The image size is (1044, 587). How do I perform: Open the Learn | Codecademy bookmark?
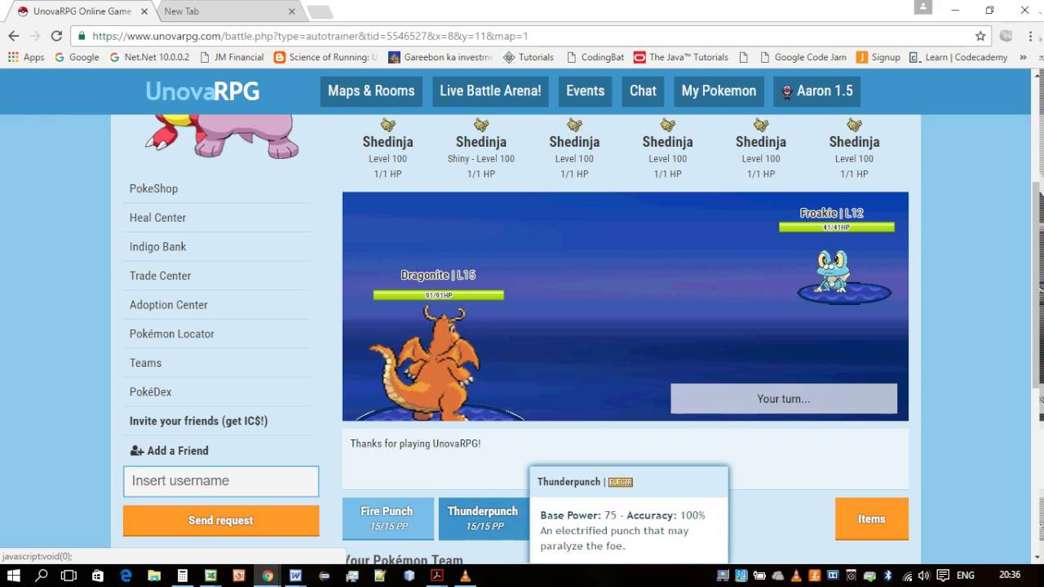(x=958, y=57)
